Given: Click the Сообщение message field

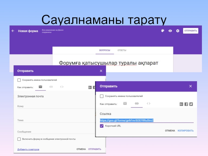Looking at the screenshot, I should coord(56,132).
